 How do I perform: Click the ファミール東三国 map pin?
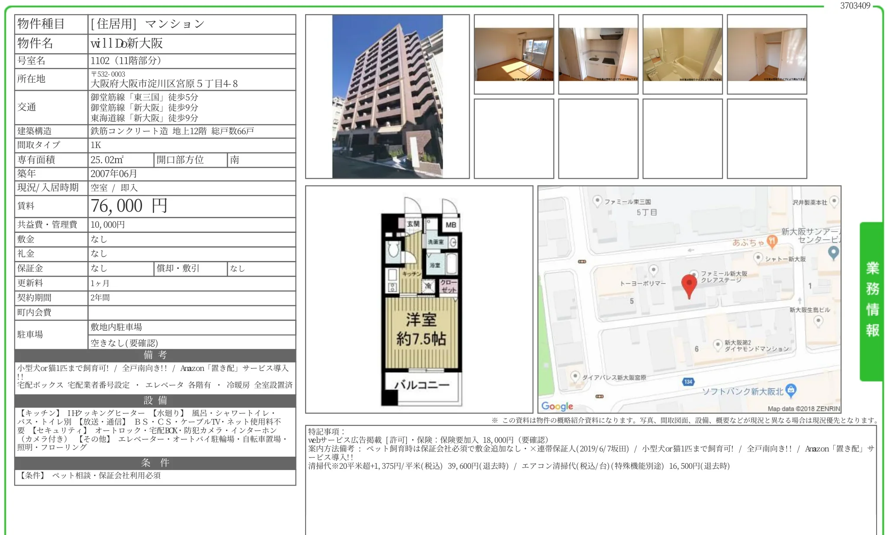coord(597,201)
